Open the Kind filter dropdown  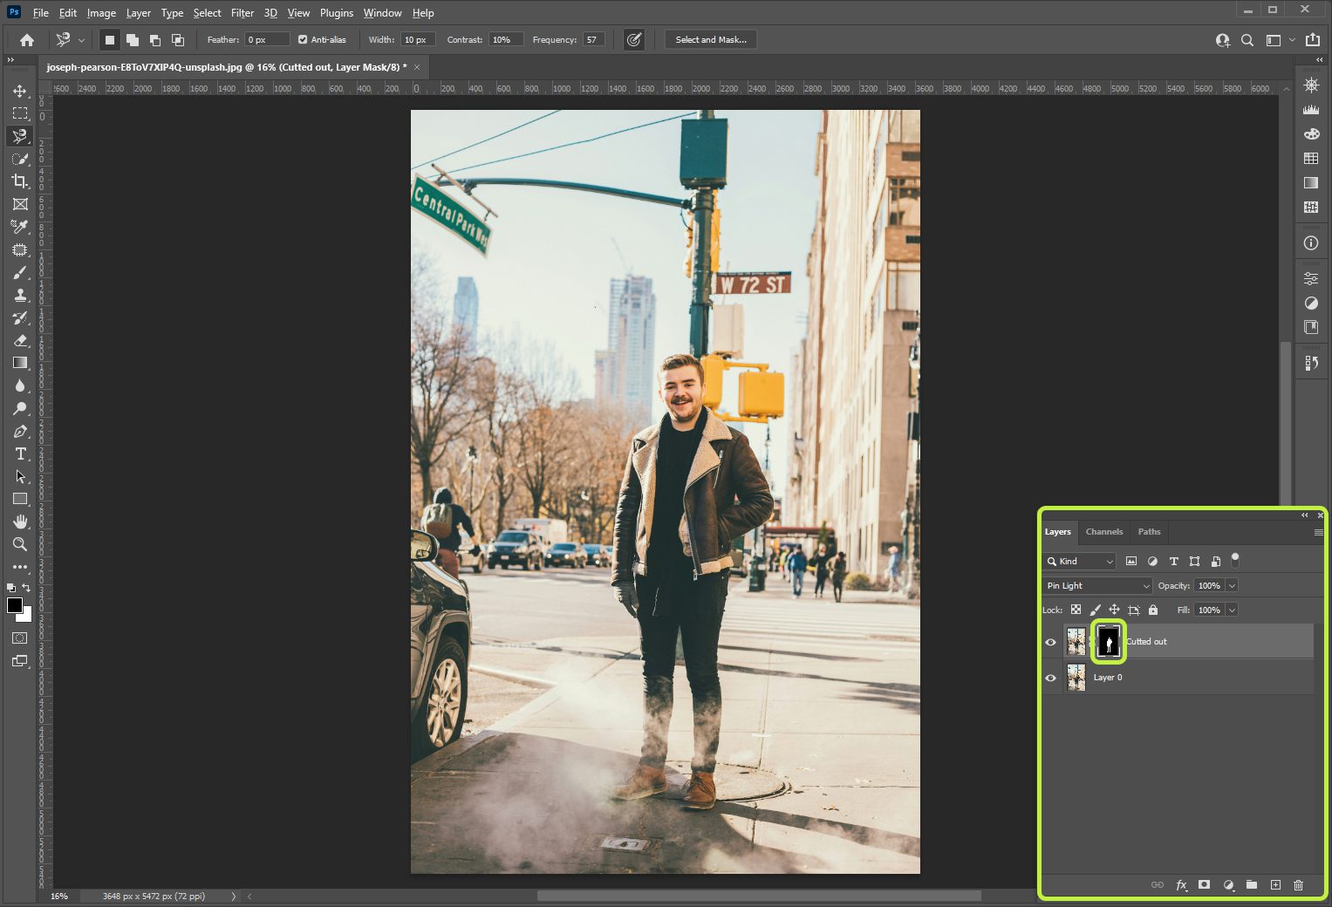1080,561
